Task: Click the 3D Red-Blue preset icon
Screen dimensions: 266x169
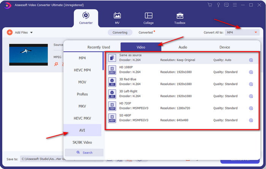Action: tap(112, 82)
